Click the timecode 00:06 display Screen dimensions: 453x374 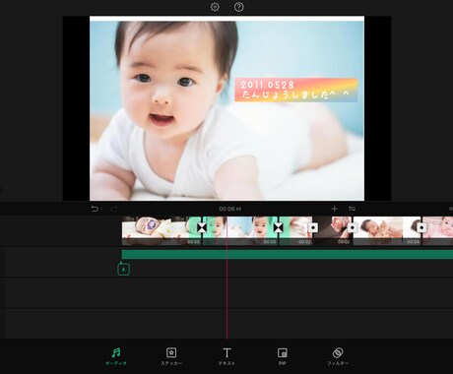[x=230, y=209]
